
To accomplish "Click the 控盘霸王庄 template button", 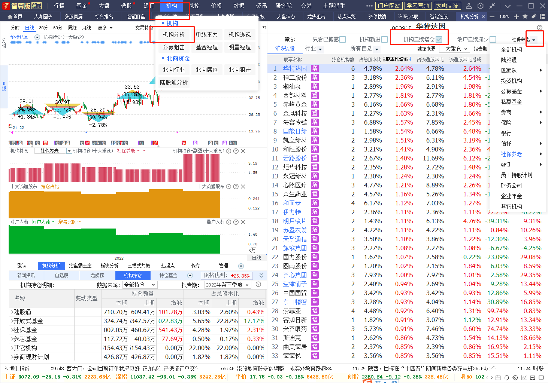I will [x=80, y=266].
